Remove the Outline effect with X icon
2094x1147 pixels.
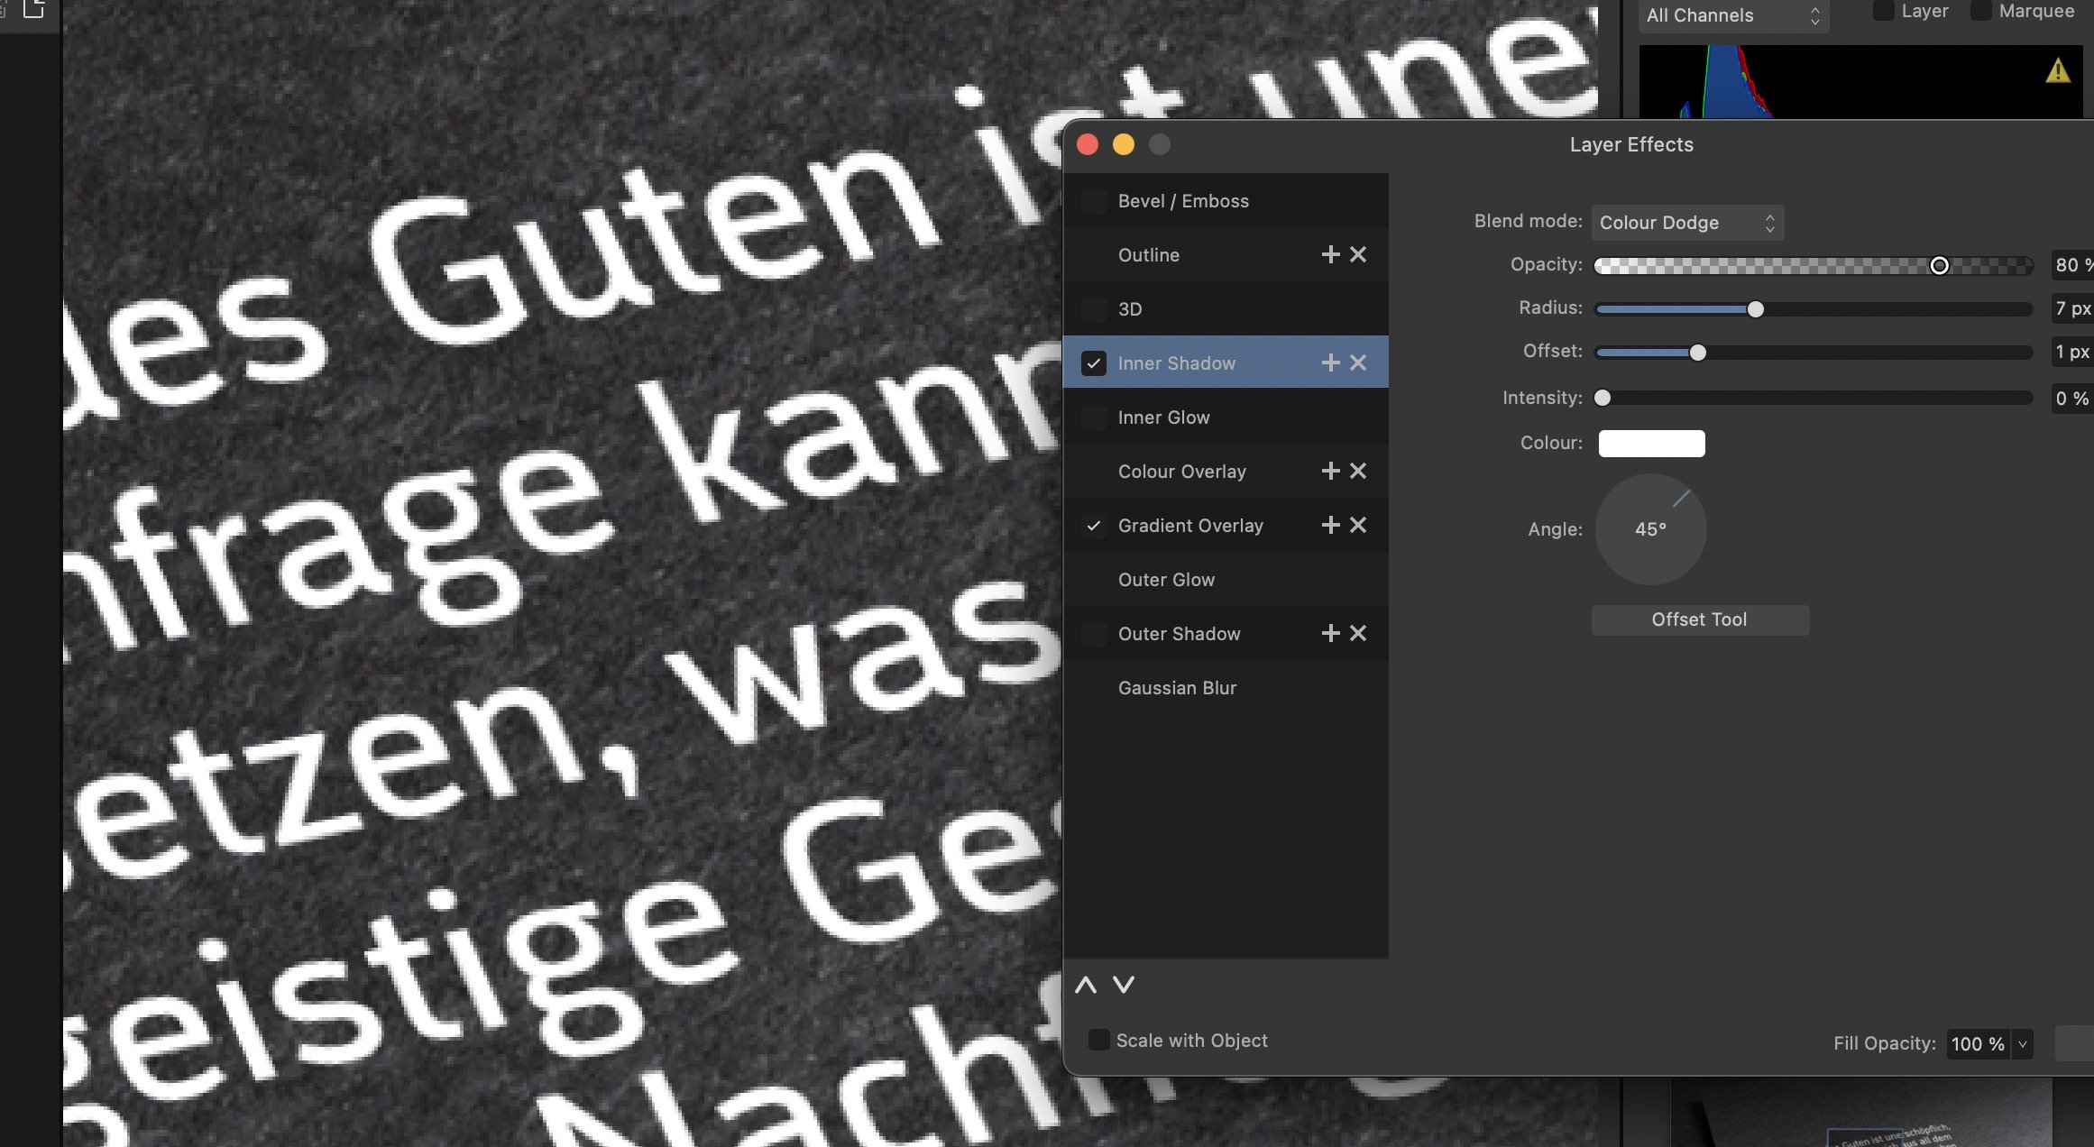coord(1358,255)
